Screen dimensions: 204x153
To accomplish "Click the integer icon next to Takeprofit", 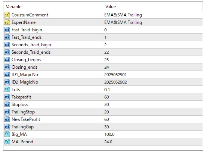I will 7,97.
